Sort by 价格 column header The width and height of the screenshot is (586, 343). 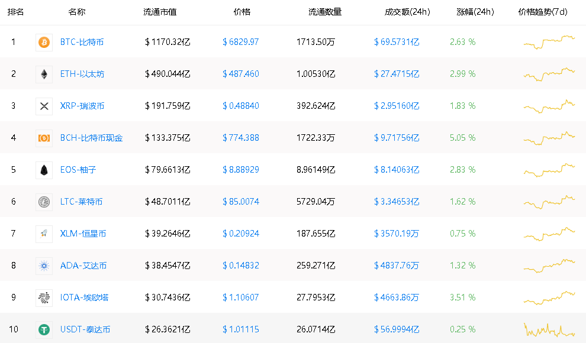pos(242,12)
